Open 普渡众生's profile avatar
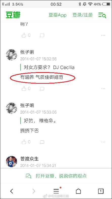This screenshot has height=199, width=112. pos(11,161)
